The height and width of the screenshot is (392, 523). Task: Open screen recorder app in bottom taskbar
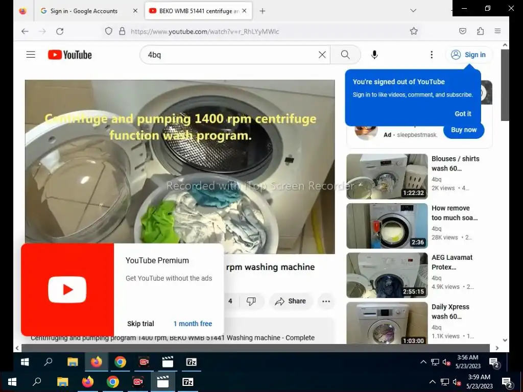tap(138, 382)
